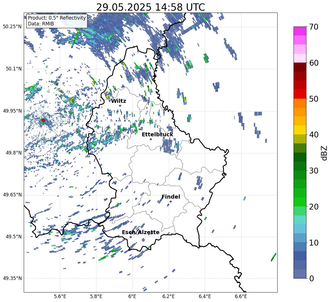Click the red radar location marker
This screenshot has height=302, width=331.
pyautogui.click(x=43, y=120)
